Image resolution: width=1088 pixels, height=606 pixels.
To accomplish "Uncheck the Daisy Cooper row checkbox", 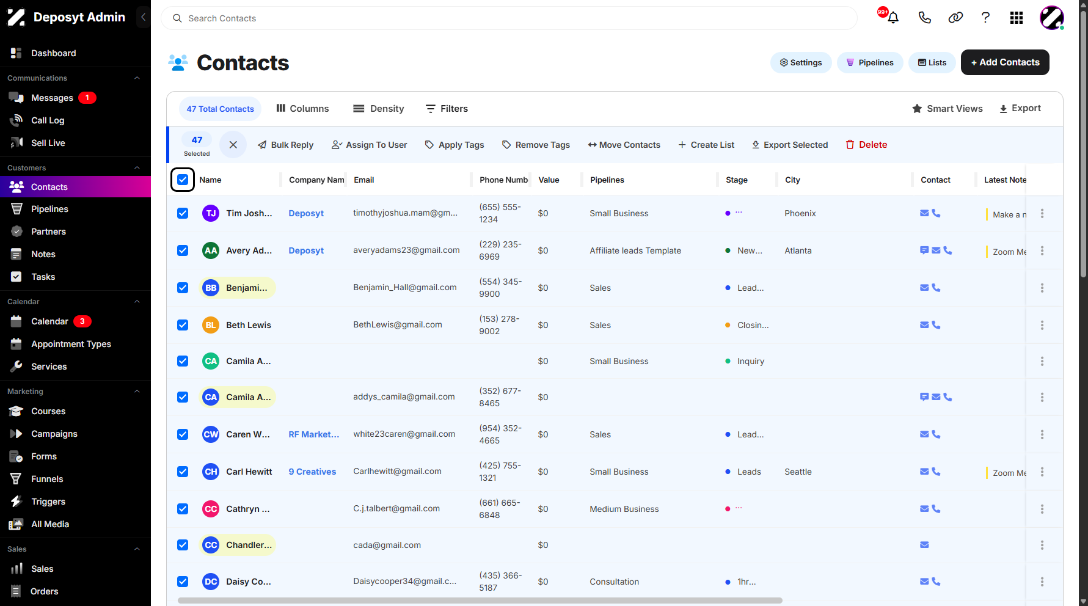I will click(x=183, y=582).
